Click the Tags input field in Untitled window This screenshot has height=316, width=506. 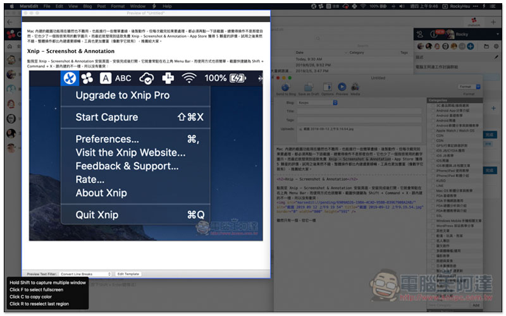359,120
